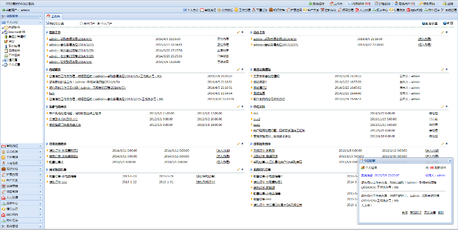Open 'test2' entry in schedule panel
Screen dimensions: 458x230
257,119
